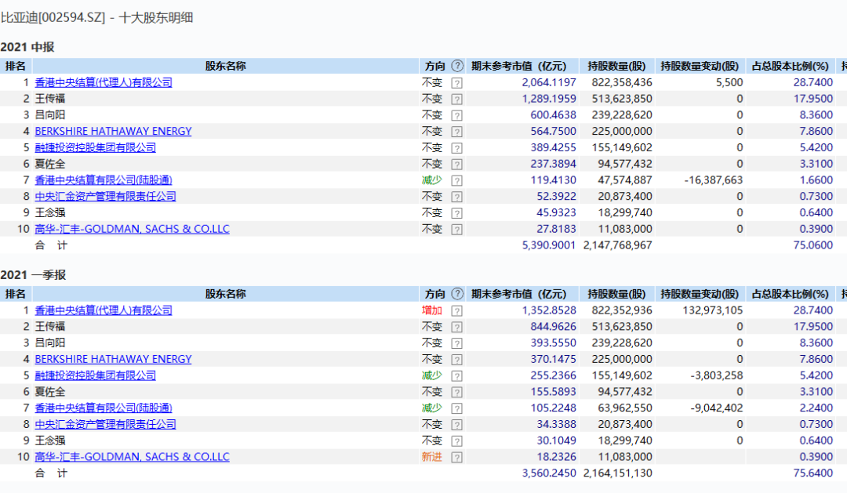Click 持股数量(股) column header in 2021 一季报

coord(616,295)
